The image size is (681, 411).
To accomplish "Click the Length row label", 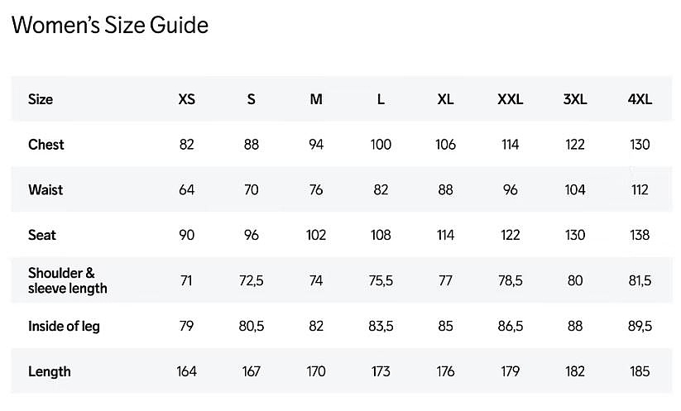I will tap(49, 371).
